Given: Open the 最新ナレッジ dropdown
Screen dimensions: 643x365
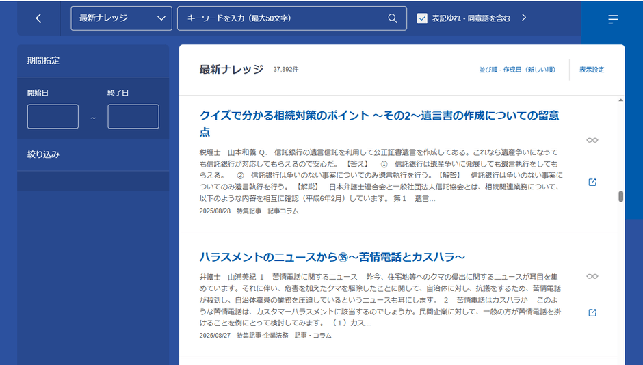Looking at the screenshot, I should pyautogui.click(x=121, y=18).
